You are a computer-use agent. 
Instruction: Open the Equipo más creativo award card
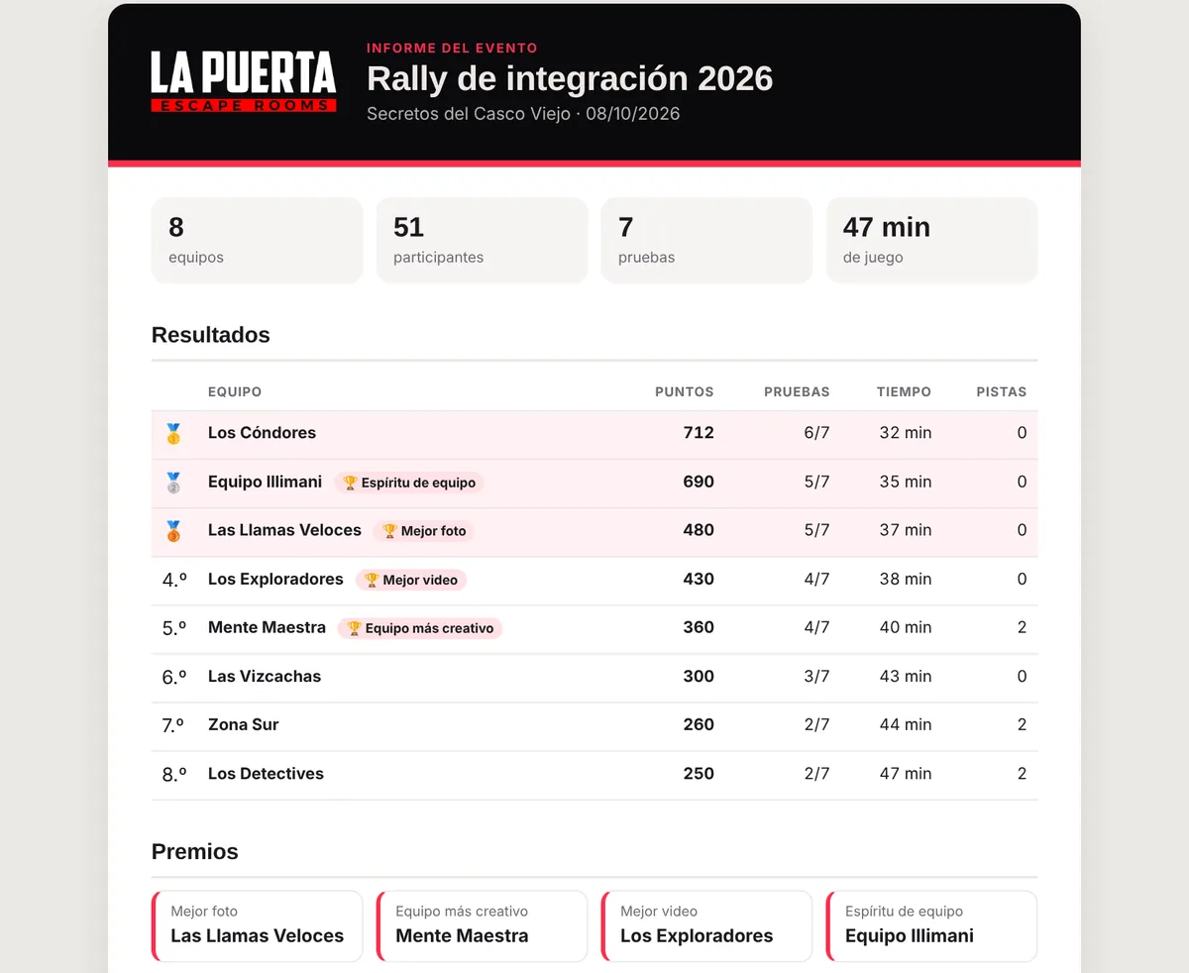tap(483, 925)
